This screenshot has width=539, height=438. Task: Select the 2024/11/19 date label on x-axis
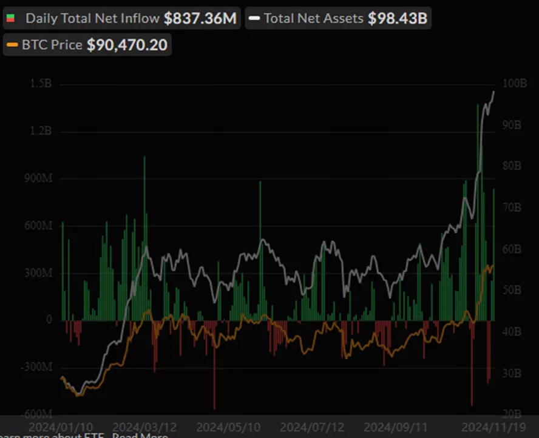489,427
